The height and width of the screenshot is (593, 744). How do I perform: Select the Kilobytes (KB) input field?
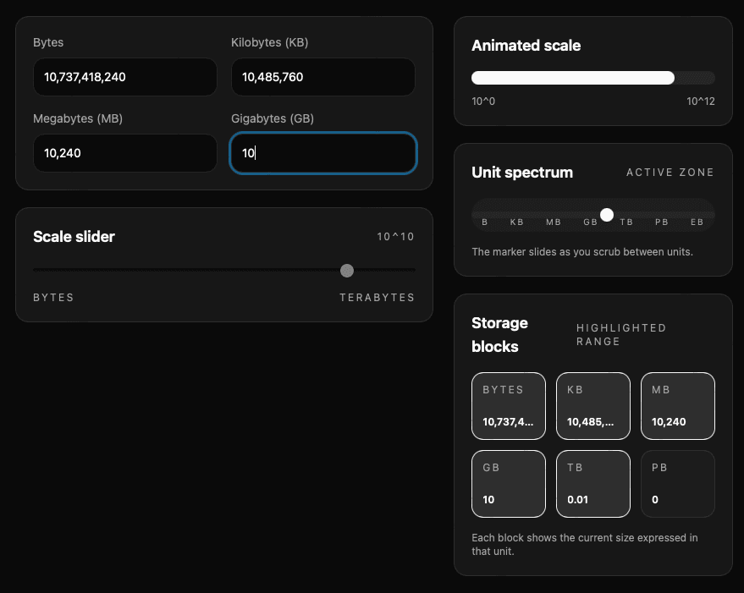tap(322, 77)
